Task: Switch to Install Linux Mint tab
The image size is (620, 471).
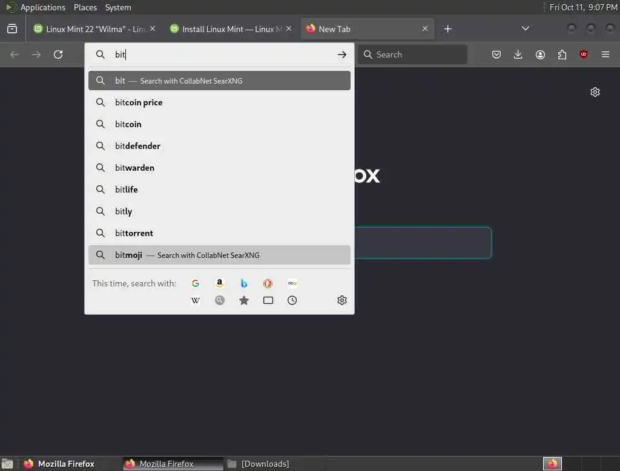Action: pyautogui.click(x=231, y=29)
